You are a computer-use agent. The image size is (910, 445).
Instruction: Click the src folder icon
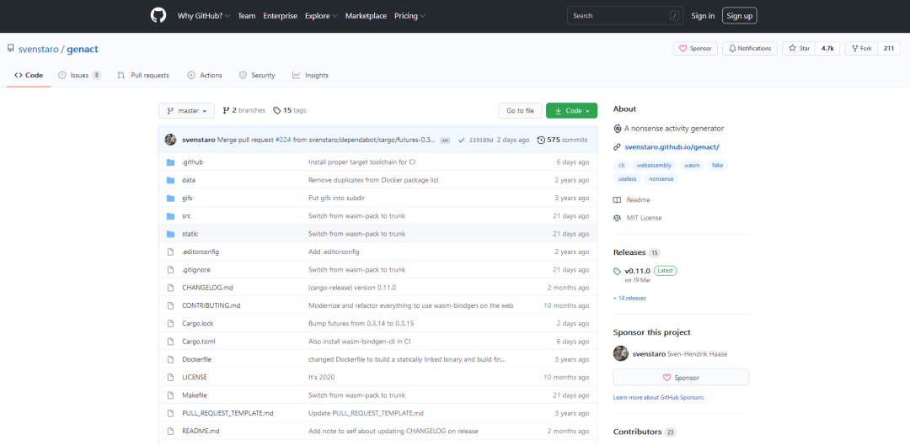(x=170, y=216)
